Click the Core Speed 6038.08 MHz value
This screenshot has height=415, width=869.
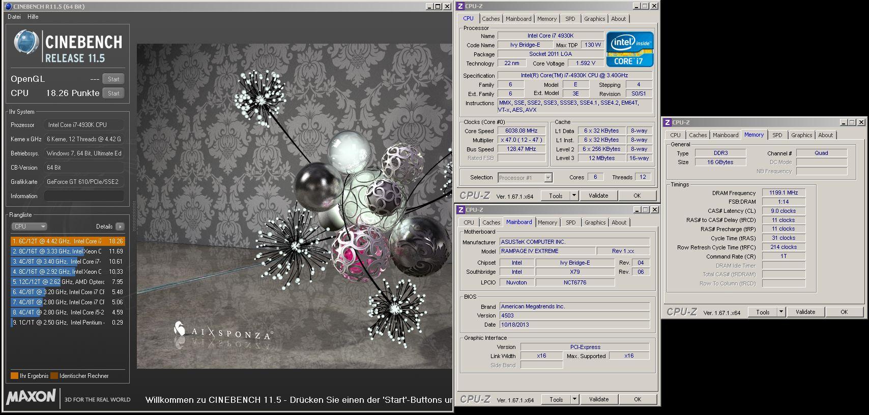tap(521, 131)
